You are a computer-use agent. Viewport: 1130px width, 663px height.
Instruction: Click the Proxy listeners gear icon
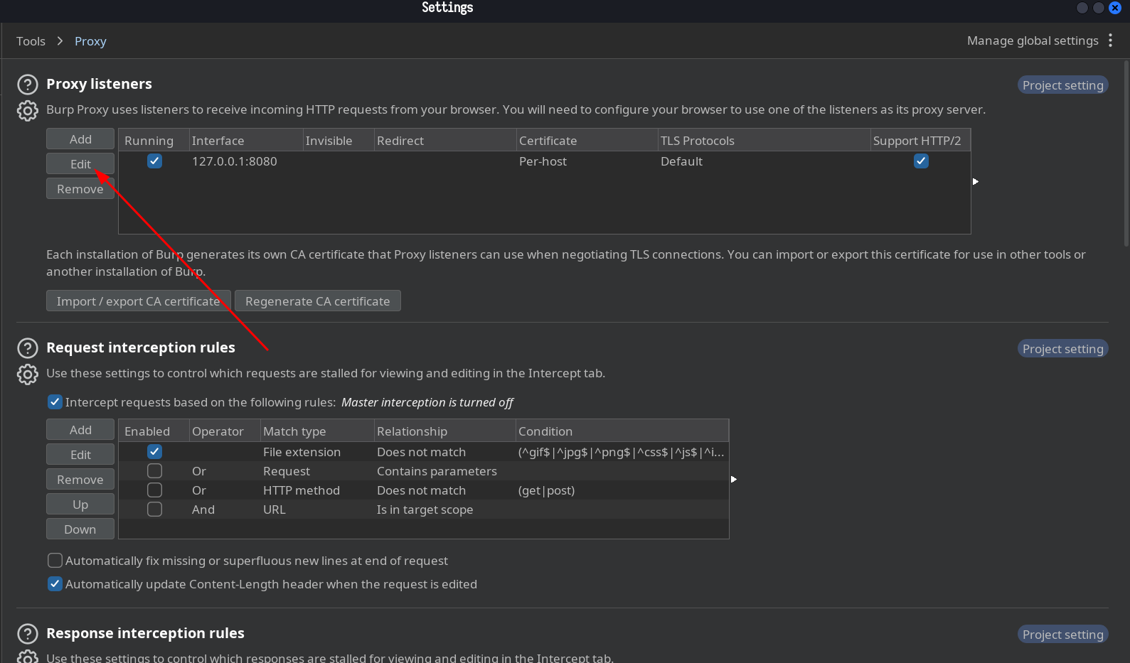pos(27,111)
